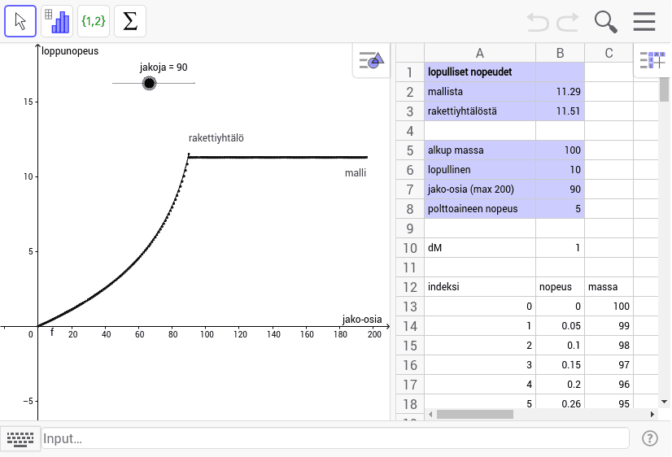Select the jako-osia value 90 cell

pos(561,189)
